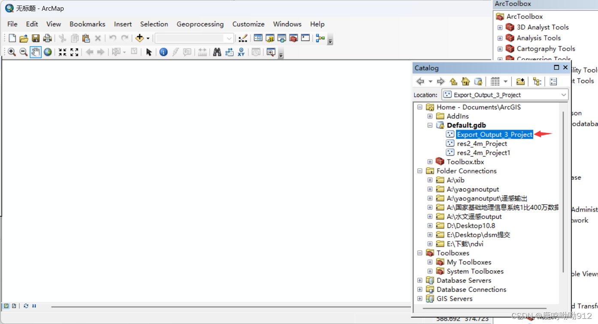Open the File menu

tap(12, 24)
